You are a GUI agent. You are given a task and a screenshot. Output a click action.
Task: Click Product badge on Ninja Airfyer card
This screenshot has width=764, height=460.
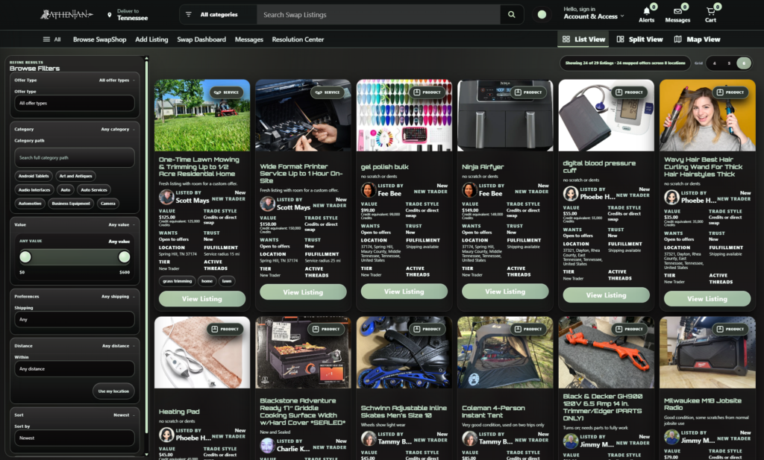coord(527,92)
